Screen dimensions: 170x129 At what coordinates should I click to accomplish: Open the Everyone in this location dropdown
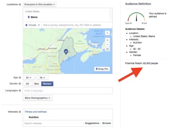click(39, 5)
